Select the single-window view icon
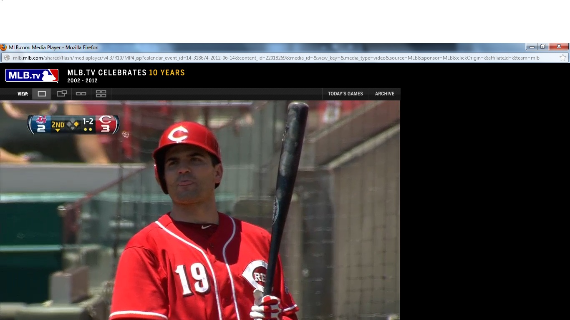 [x=42, y=94]
